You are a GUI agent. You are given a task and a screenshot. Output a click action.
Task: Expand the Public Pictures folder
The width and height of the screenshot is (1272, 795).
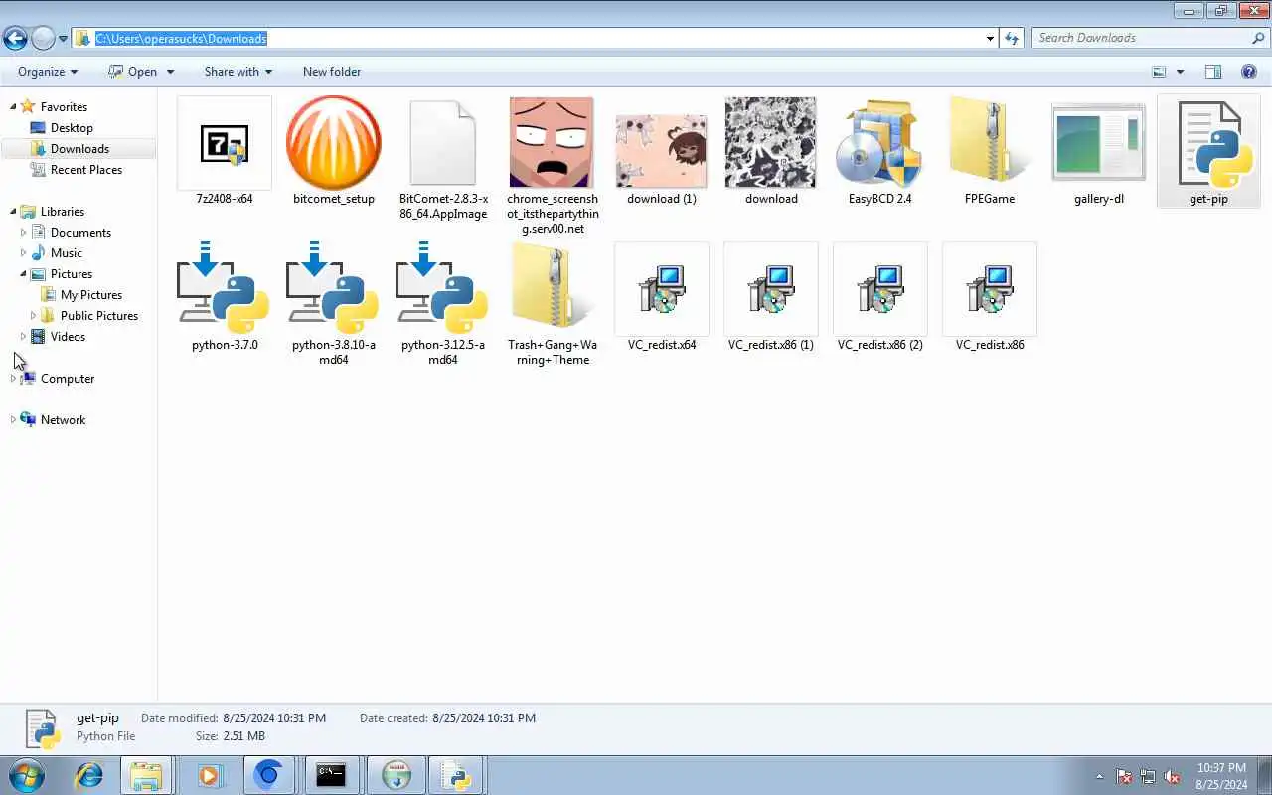coord(33,315)
